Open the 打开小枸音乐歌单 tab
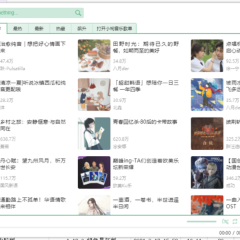 click(115, 29)
